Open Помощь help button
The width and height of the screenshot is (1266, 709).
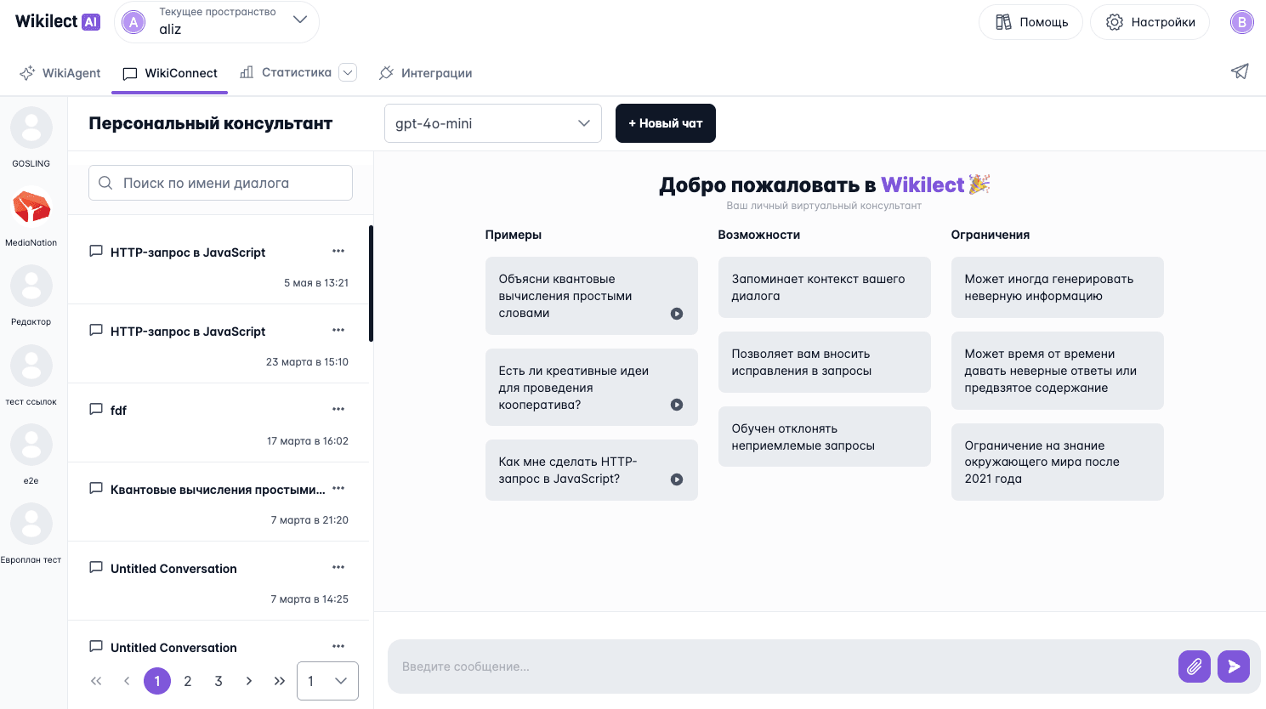pyautogui.click(x=1030, y=22)
